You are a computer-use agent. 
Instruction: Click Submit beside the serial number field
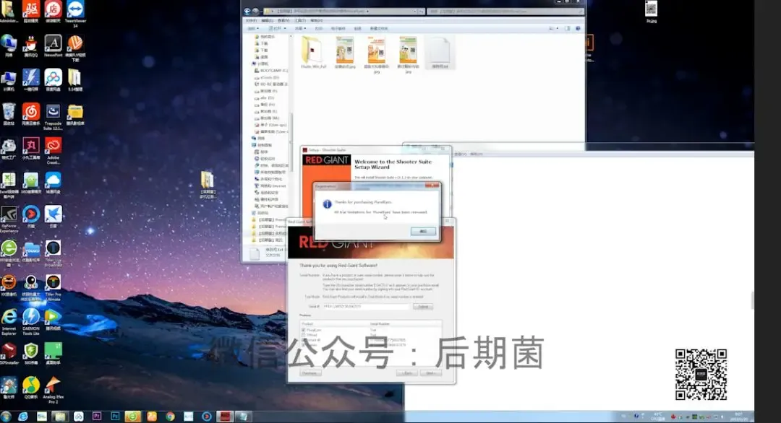click(423, 307)
